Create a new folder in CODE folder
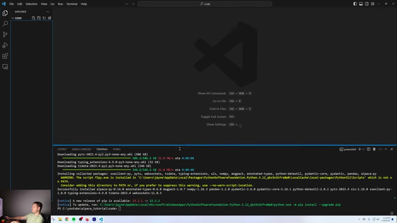The height and width of the screenshot is (223, 397). 39,18
